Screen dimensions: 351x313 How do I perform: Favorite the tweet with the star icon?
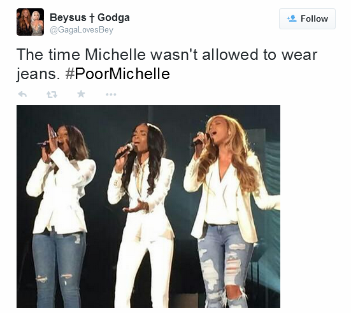pos(81,94)
